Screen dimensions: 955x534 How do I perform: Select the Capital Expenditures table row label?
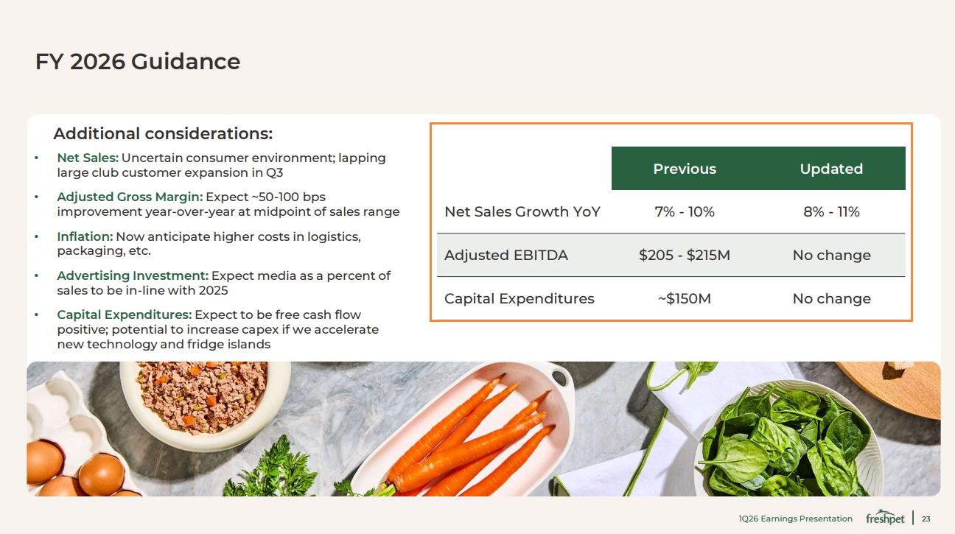(x=520, y=299)
